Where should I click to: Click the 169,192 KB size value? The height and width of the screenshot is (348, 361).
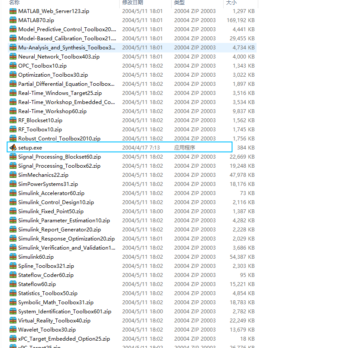point(241,20)
